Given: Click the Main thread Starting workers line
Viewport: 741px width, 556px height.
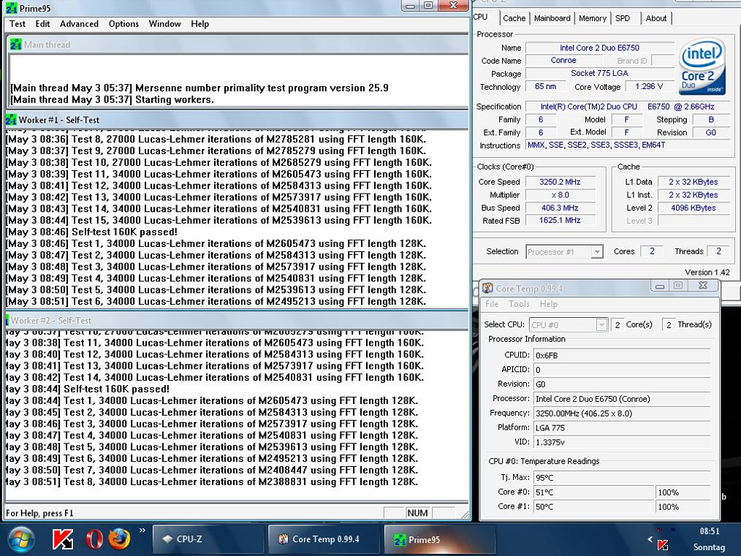Looking at the screenshot, I should coord(112,99).
